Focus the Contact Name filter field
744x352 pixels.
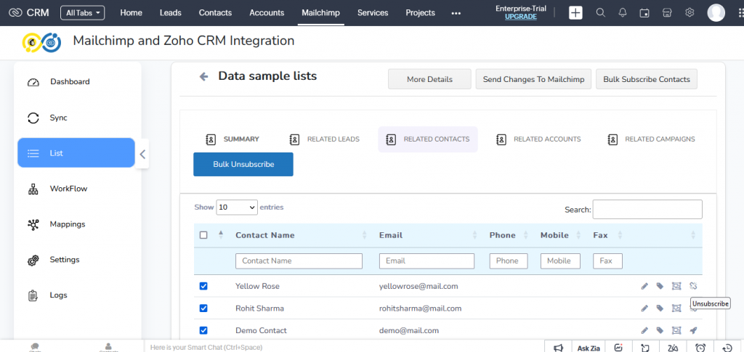point(299,261)
